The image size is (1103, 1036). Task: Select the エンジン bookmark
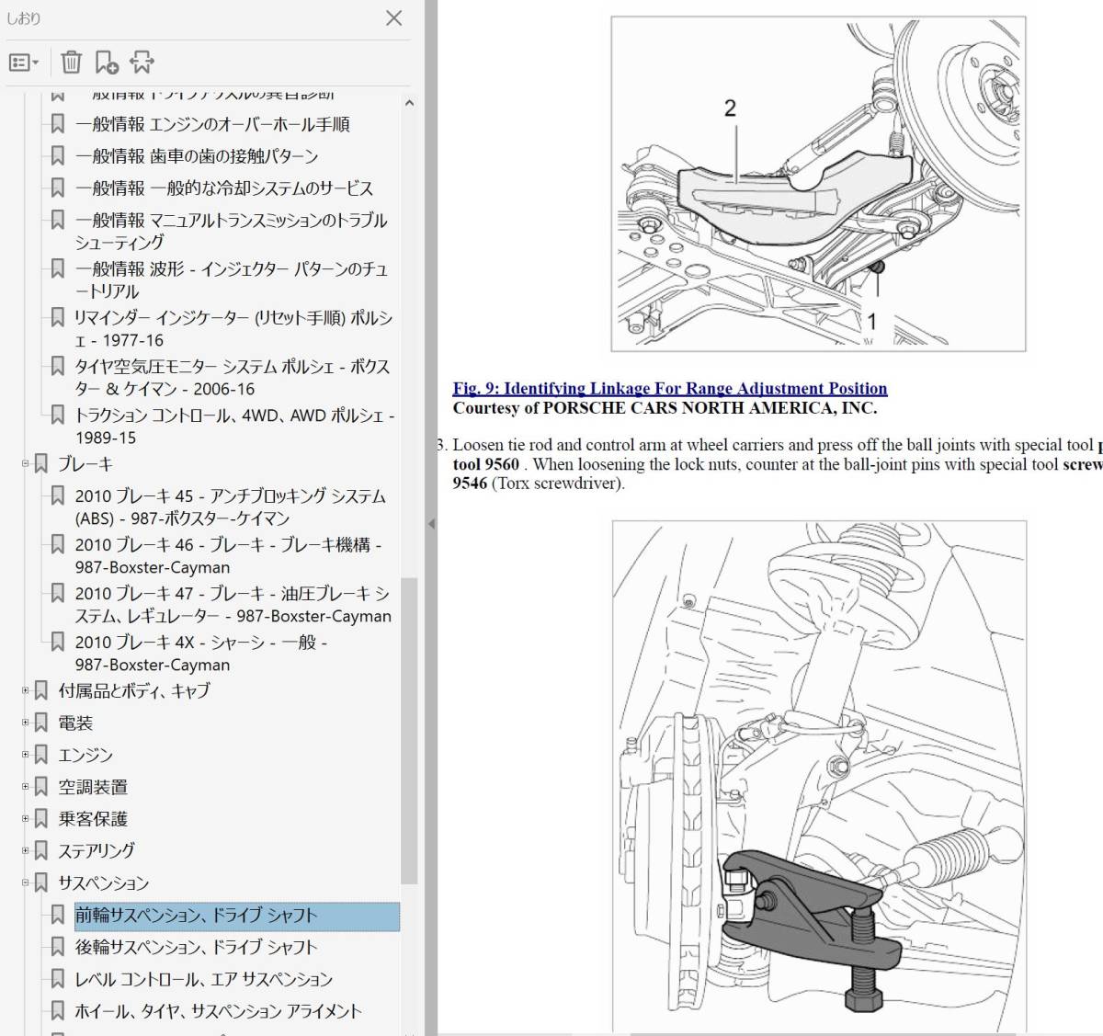pyautogui.click(x=85, y=755)
